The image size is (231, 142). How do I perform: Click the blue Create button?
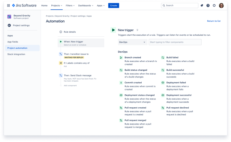(113, 6)
